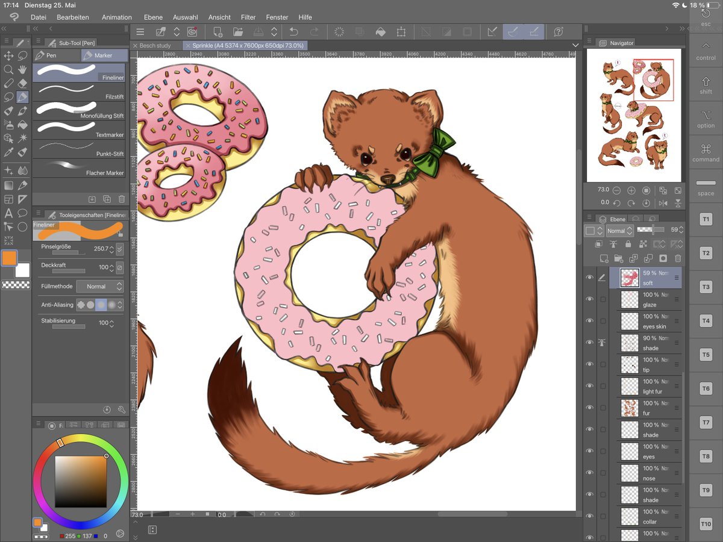Open the layer blend mode 'Normal' dropdown

pyautogui.click(x=619, y=231)
